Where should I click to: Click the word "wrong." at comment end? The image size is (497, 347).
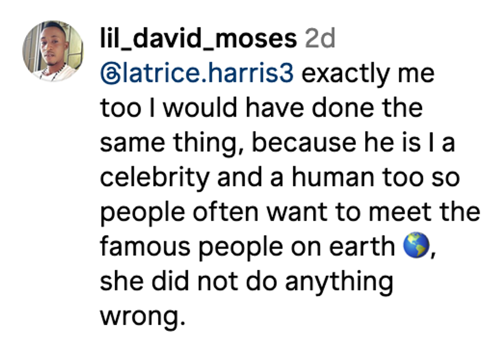point(139,317)
